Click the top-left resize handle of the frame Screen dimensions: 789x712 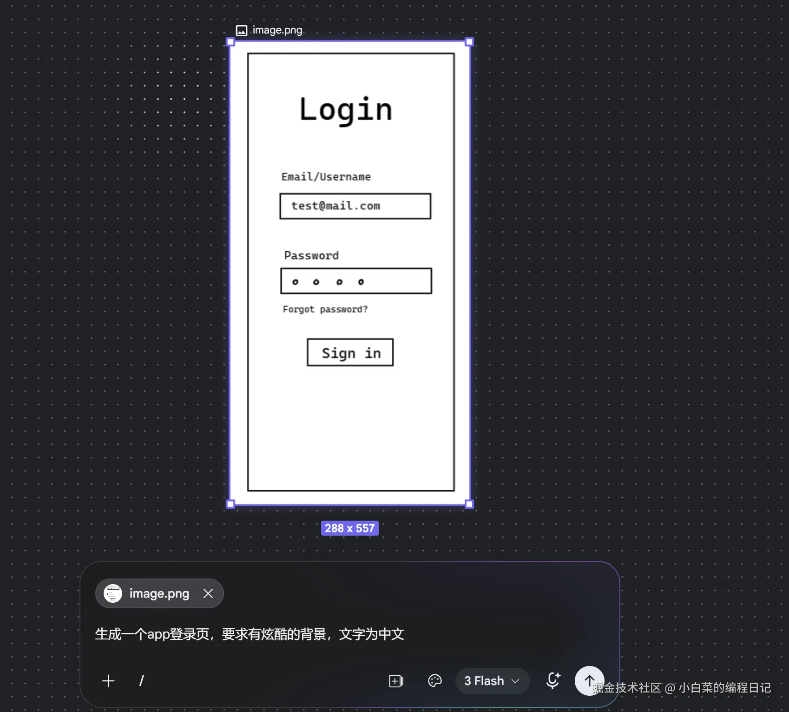230,42
